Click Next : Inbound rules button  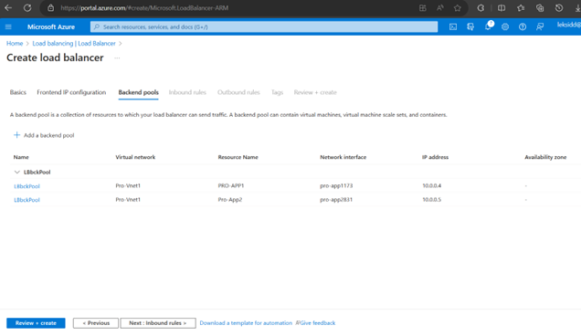pos(158,323)
